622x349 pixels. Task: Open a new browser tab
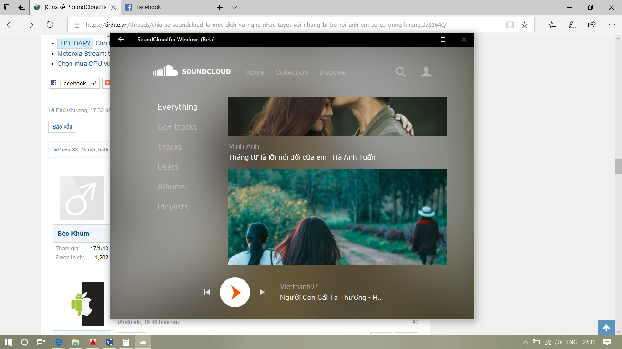click(220, 7)
